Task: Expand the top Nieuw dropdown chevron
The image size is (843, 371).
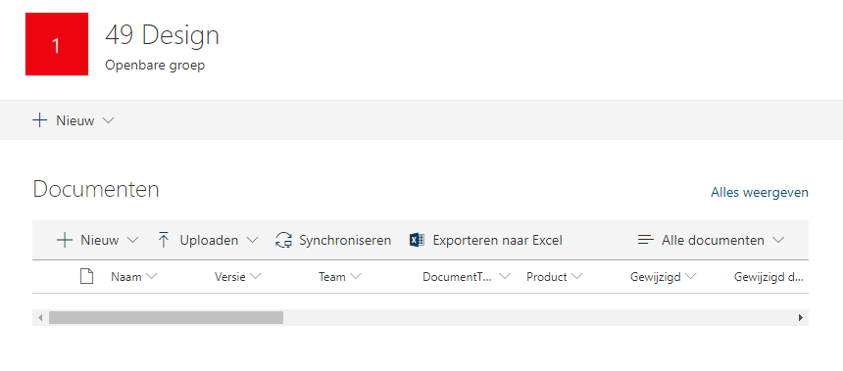Action: [108, 120]
